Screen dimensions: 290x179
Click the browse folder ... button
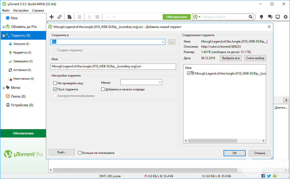click(172, 42)
